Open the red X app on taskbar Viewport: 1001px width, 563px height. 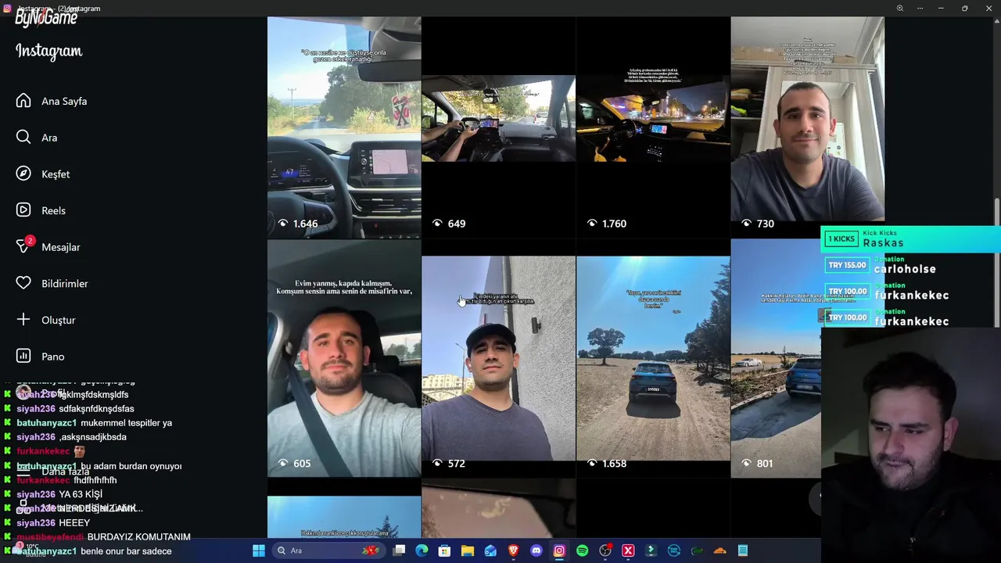click(x=628, y=550)
